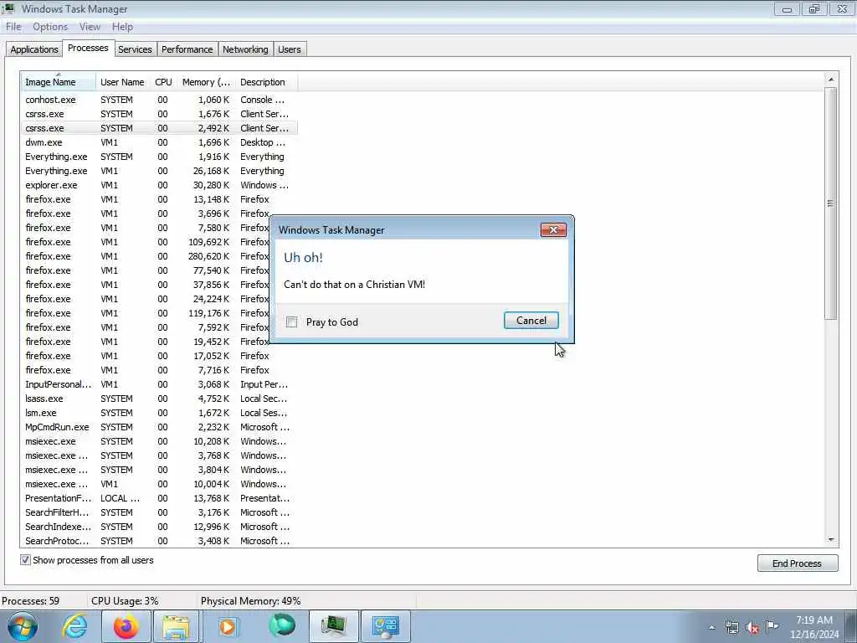Select the Processes tab
Image resolution: width=857 pixels, height=643 pixels.
point(88,48)
